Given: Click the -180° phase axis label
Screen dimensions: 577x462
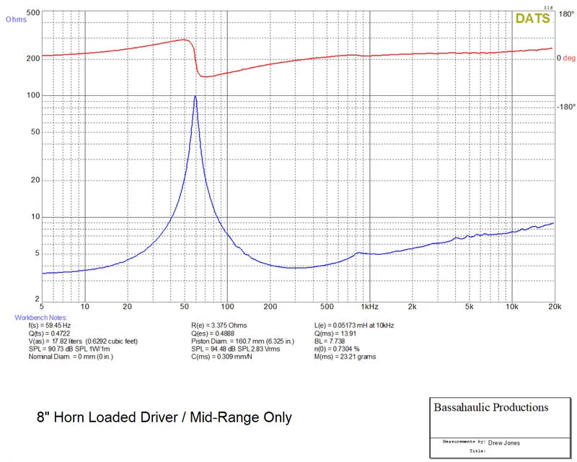Looking at the screenshot, I should [566, 107].
